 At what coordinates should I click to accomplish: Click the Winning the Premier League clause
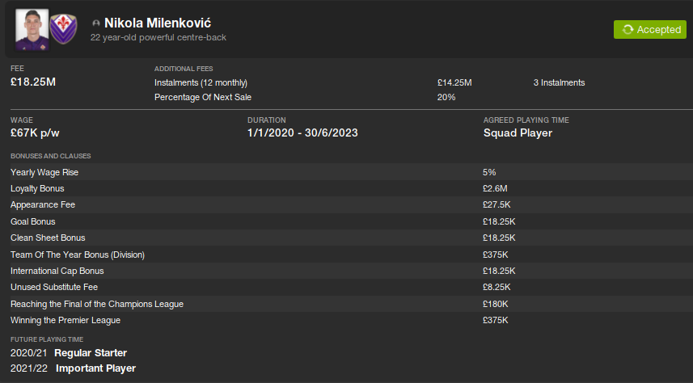pyautogui.click(x=65, y=320)
